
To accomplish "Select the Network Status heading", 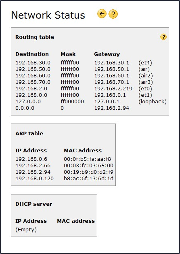I will (48, 15).
